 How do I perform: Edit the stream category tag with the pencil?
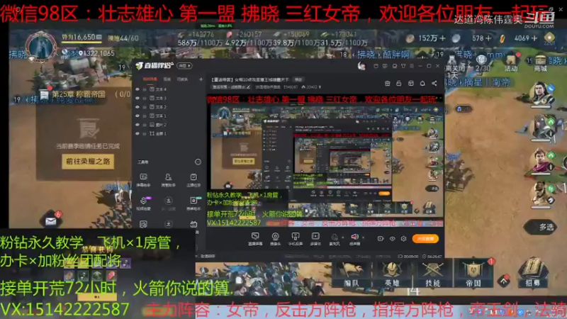(x=248, y=87)
